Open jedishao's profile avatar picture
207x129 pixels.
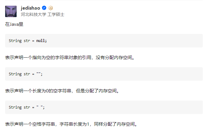11,11
